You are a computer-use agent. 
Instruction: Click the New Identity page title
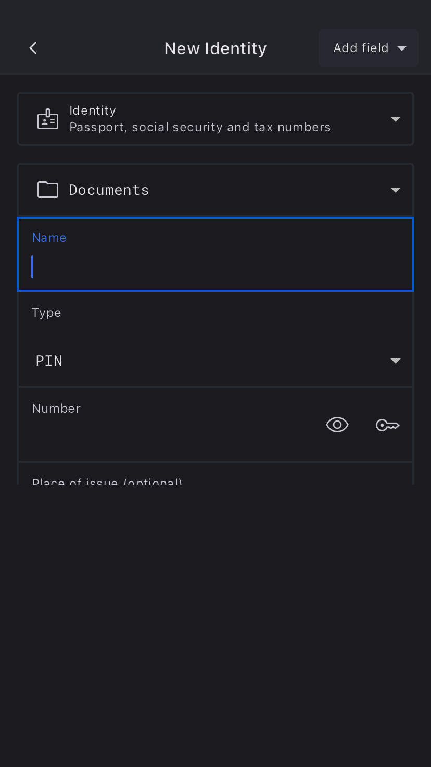215,48
